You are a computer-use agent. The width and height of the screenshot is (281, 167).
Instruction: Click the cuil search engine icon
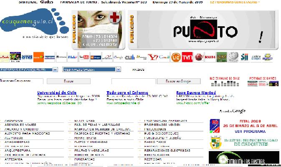pos(130,57)
